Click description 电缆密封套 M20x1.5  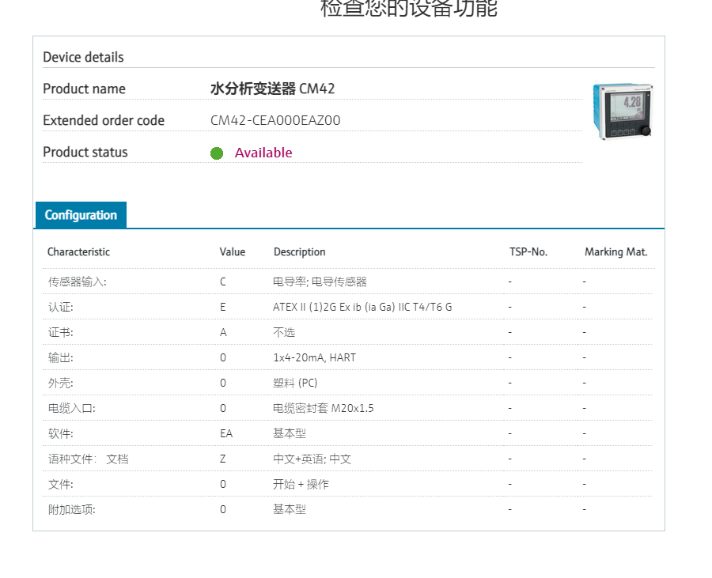coord(324,408)
